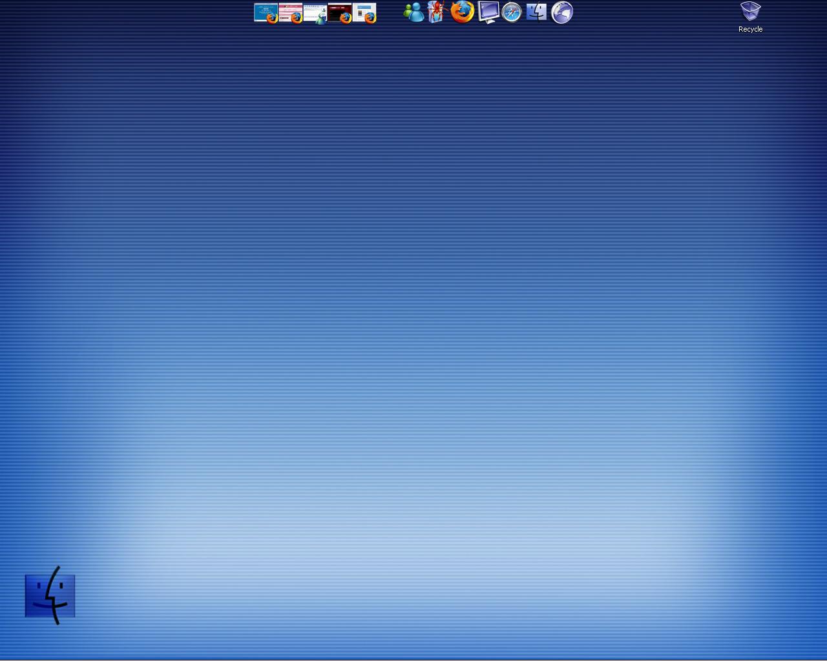The image size is (827, 661).
Task: Click the Messenger badge on the third thumbnail
Action: pyautogui.click(x=321, y=19)
